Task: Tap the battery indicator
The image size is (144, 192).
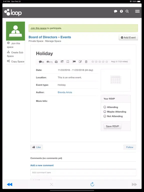Action: click(139, 1)
